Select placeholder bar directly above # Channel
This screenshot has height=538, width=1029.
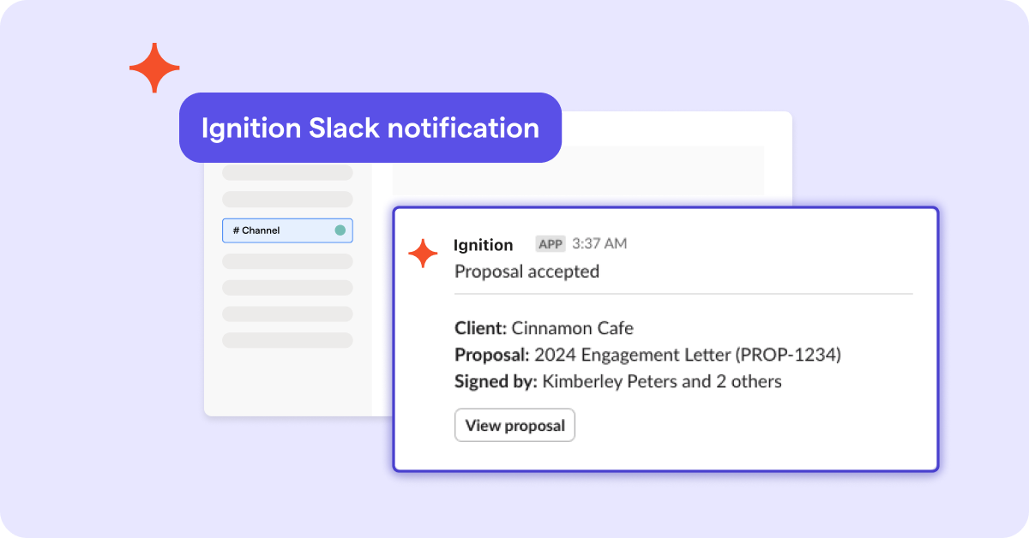tap(287, 200)
